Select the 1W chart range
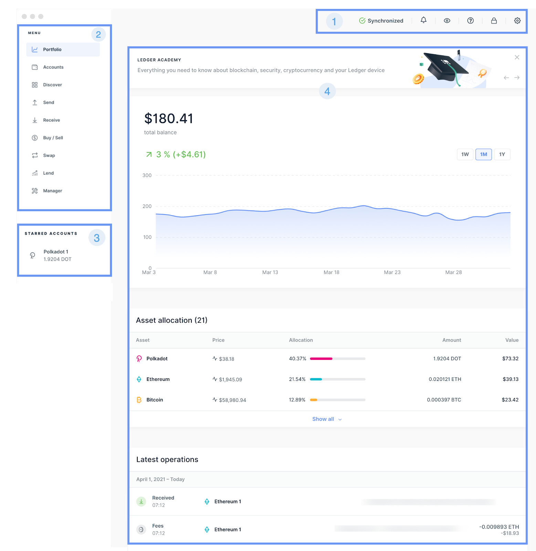 [x=465, y=154]
